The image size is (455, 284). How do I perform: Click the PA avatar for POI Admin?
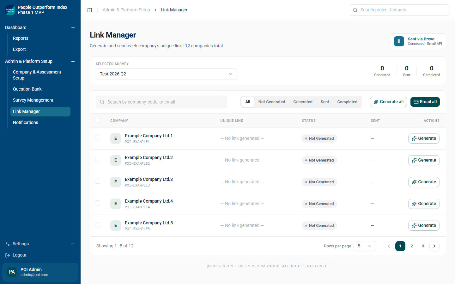[x=12, y=272]
